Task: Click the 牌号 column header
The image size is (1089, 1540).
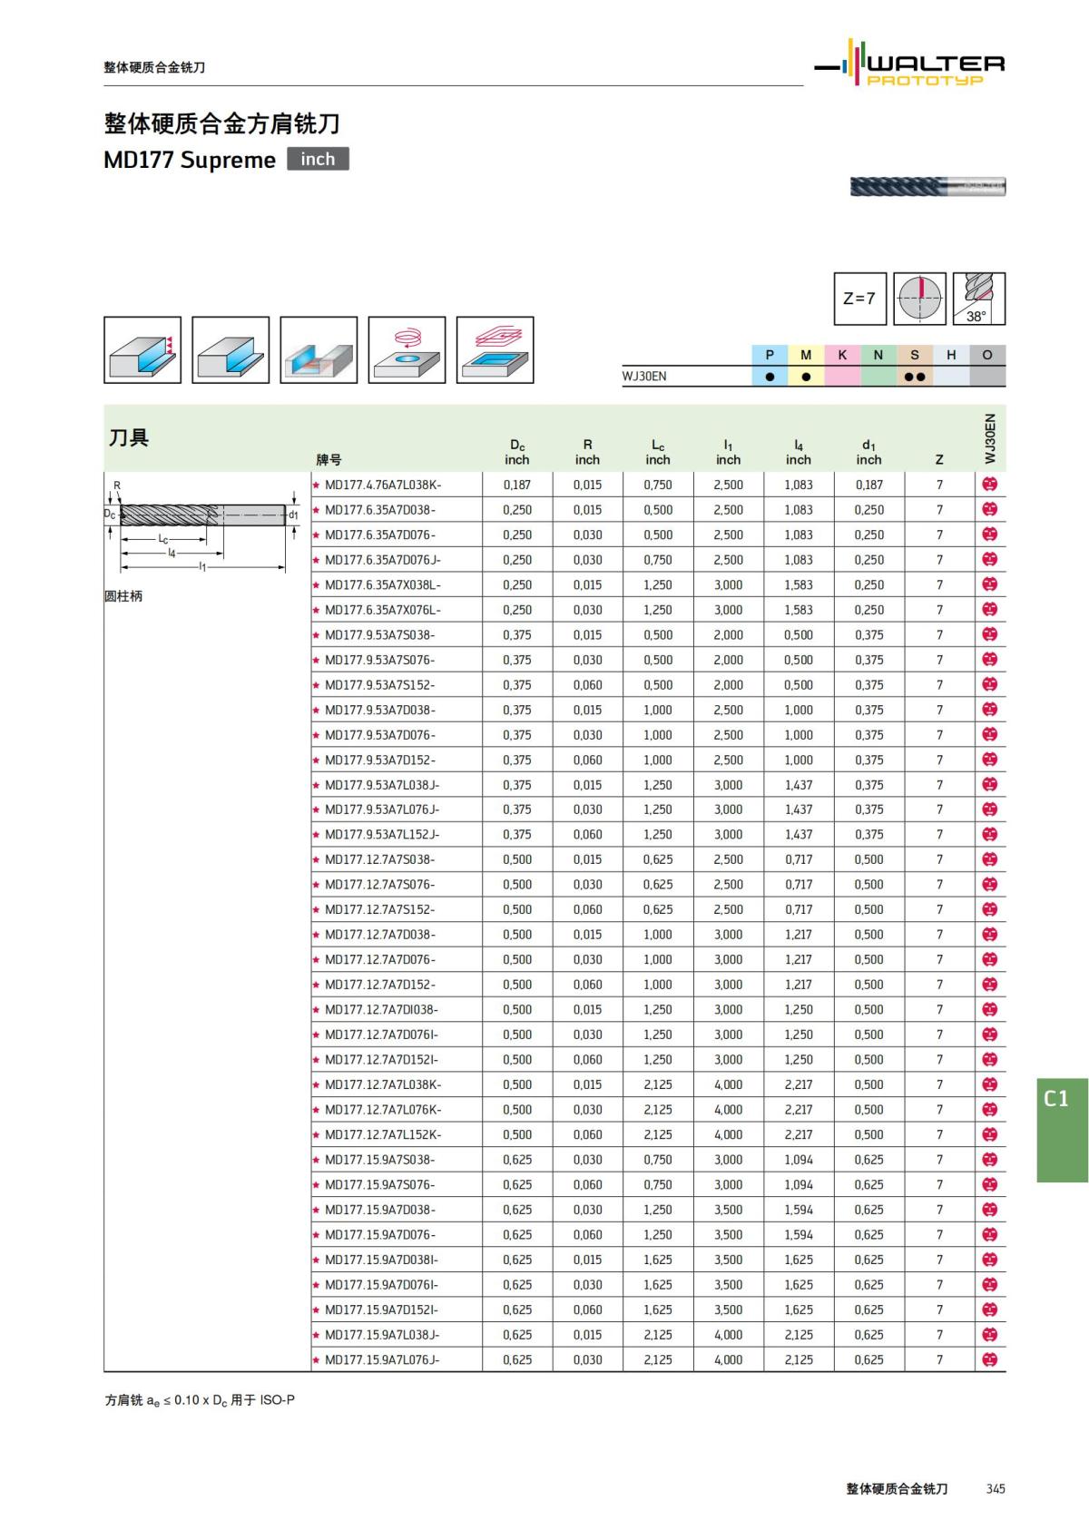Action: pos(329,460)
